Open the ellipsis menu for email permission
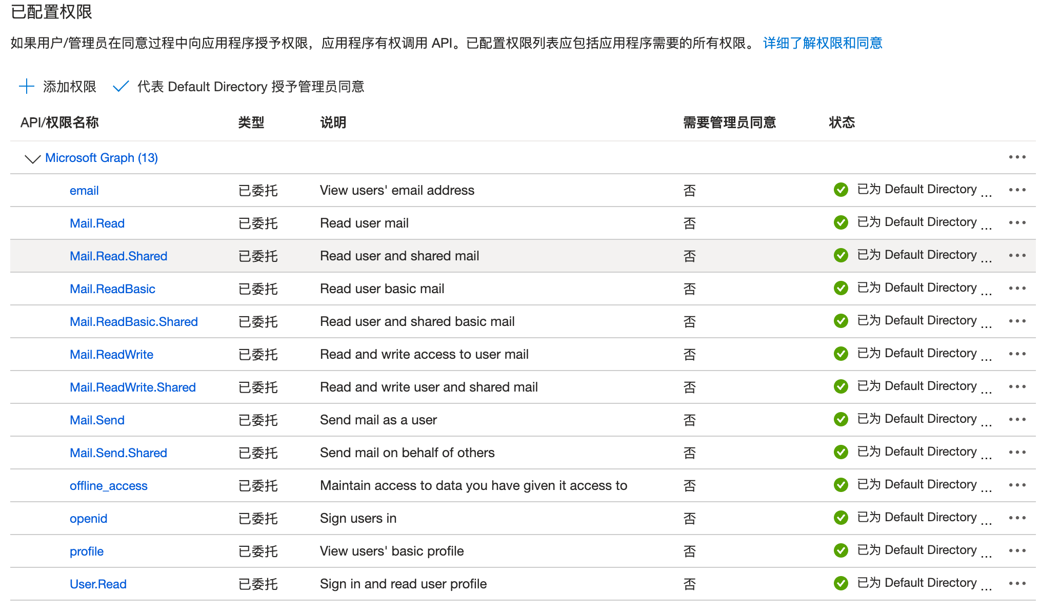This screenshot has height=615, width=1040. point(1017,190)
